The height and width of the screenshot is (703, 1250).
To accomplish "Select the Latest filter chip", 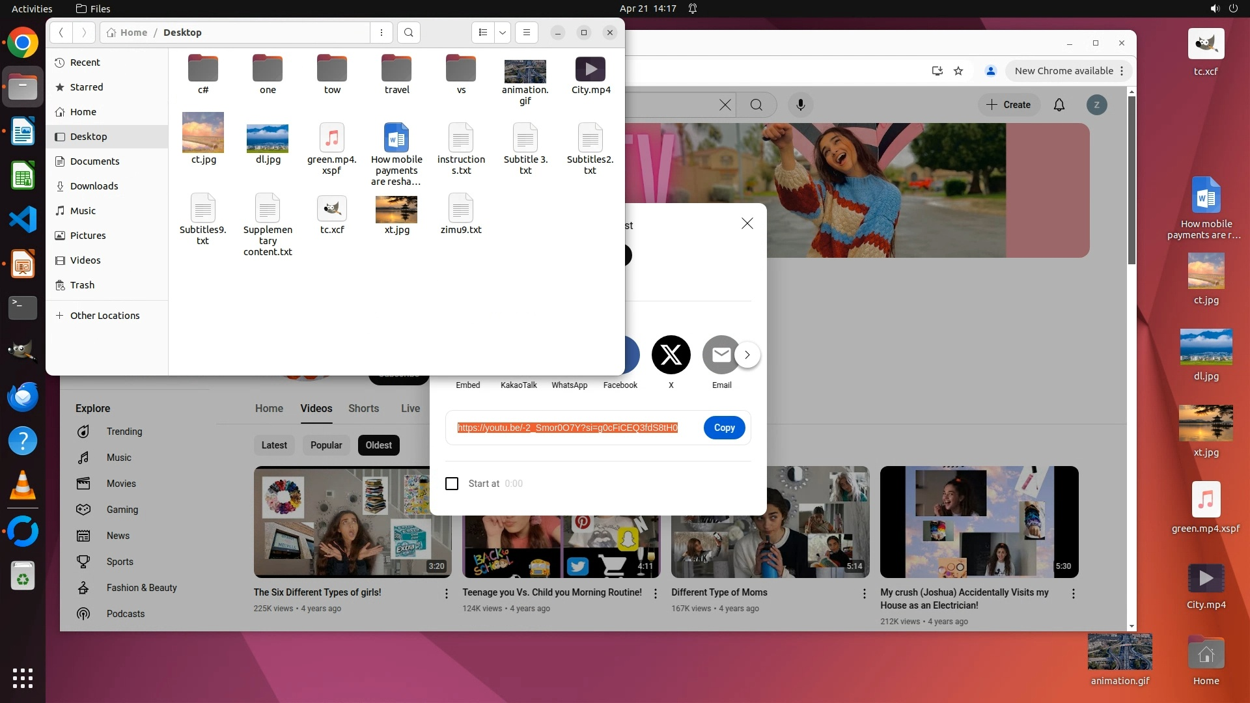I will tap(274, 445).
